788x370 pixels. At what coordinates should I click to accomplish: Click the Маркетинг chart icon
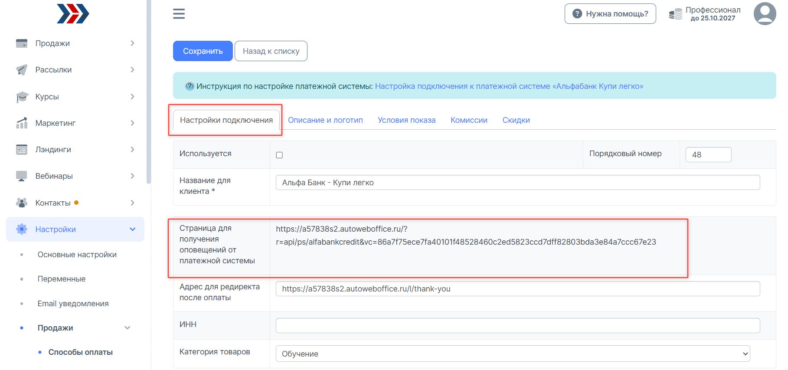tap(22, 123)
